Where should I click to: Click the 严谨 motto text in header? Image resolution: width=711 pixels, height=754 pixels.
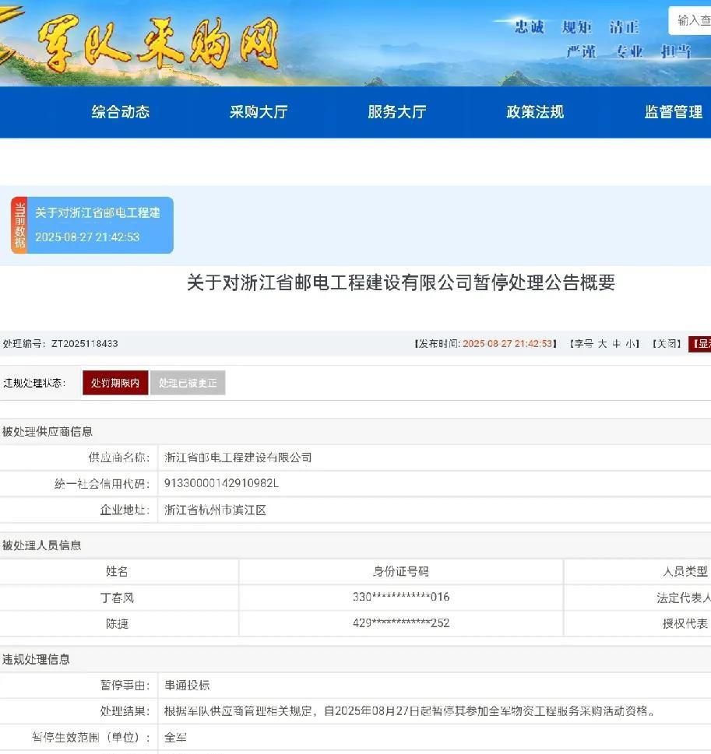(x=581, y=51)
